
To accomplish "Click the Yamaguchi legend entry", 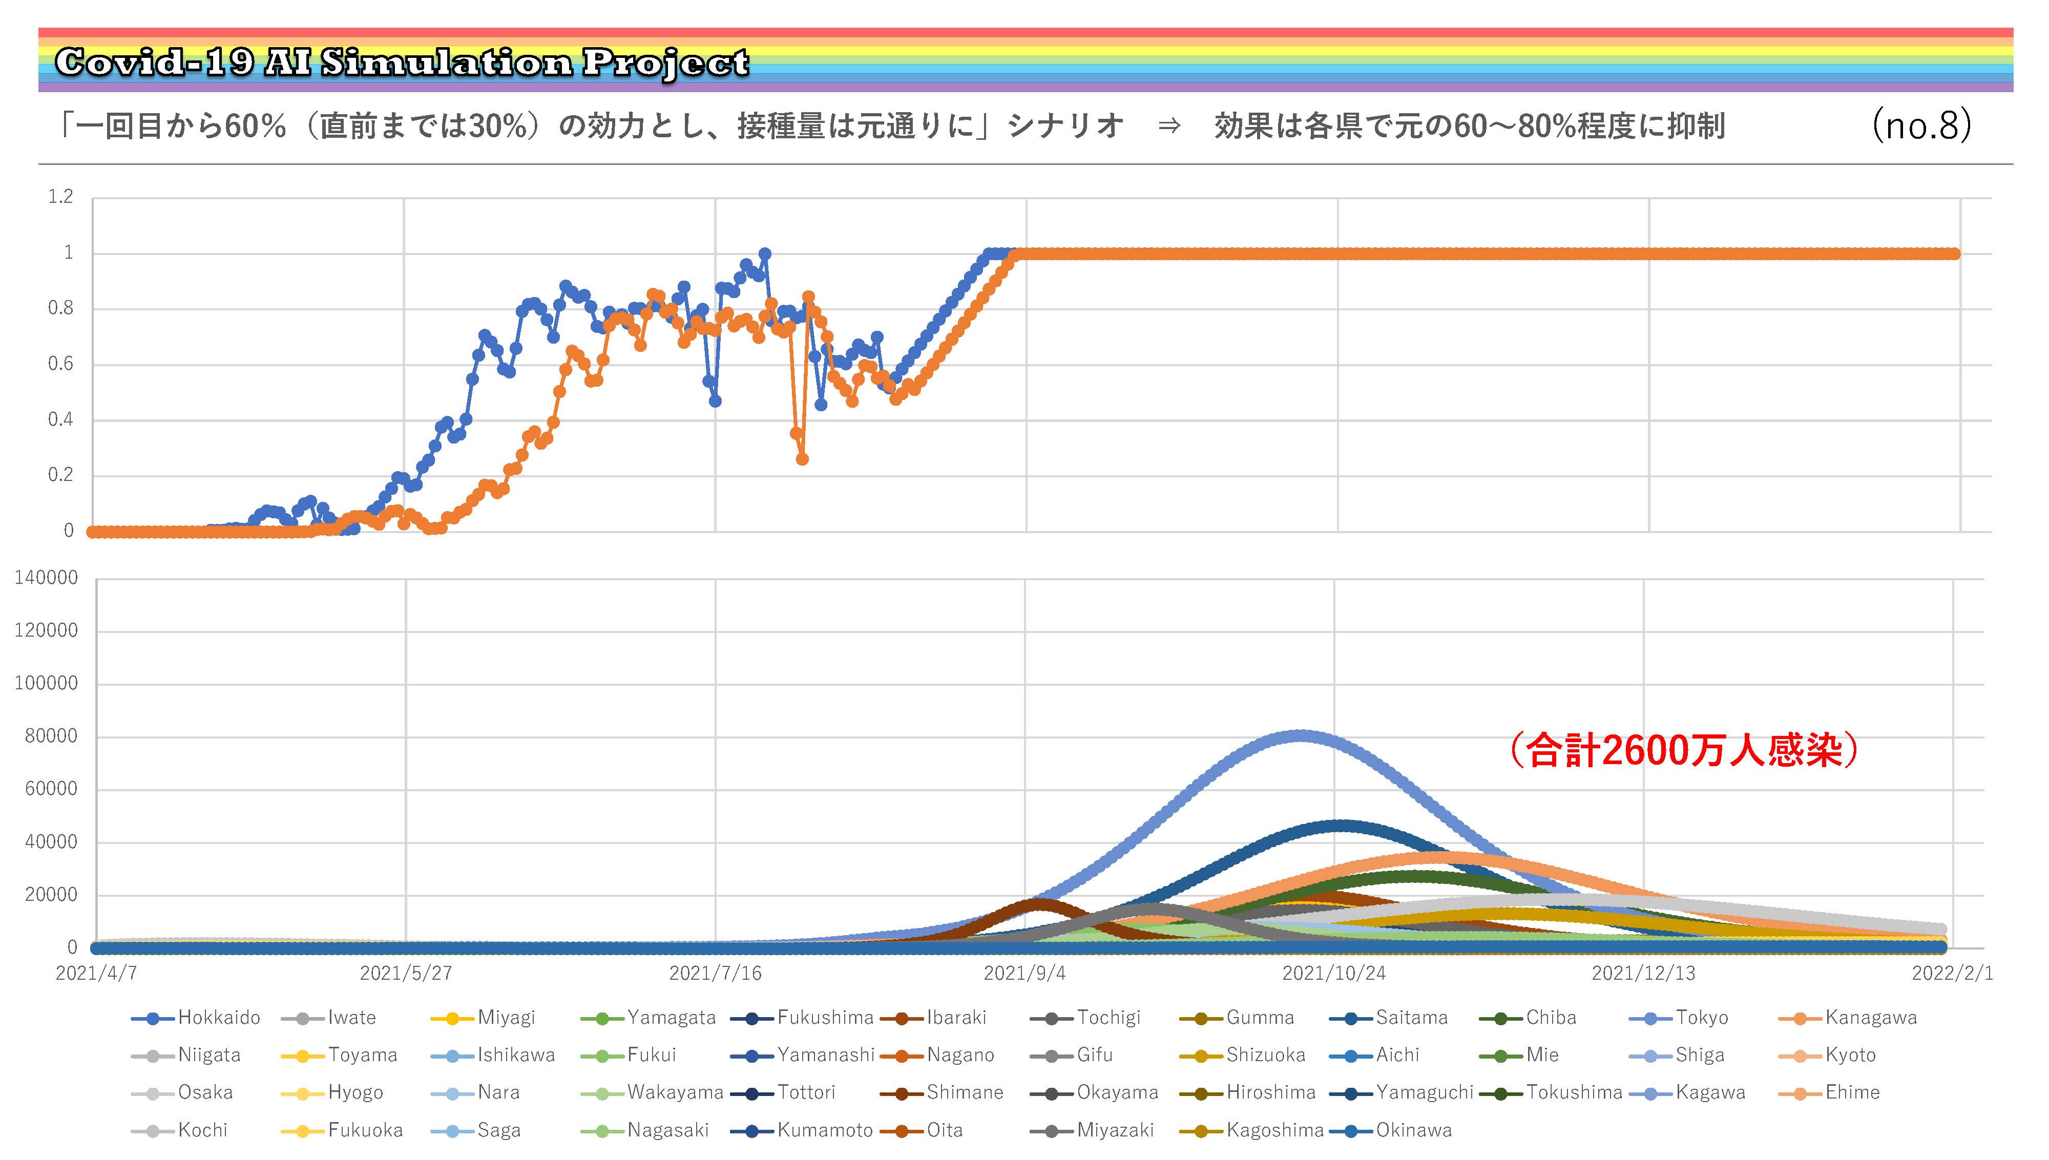I will (x=1402, y=1092).
